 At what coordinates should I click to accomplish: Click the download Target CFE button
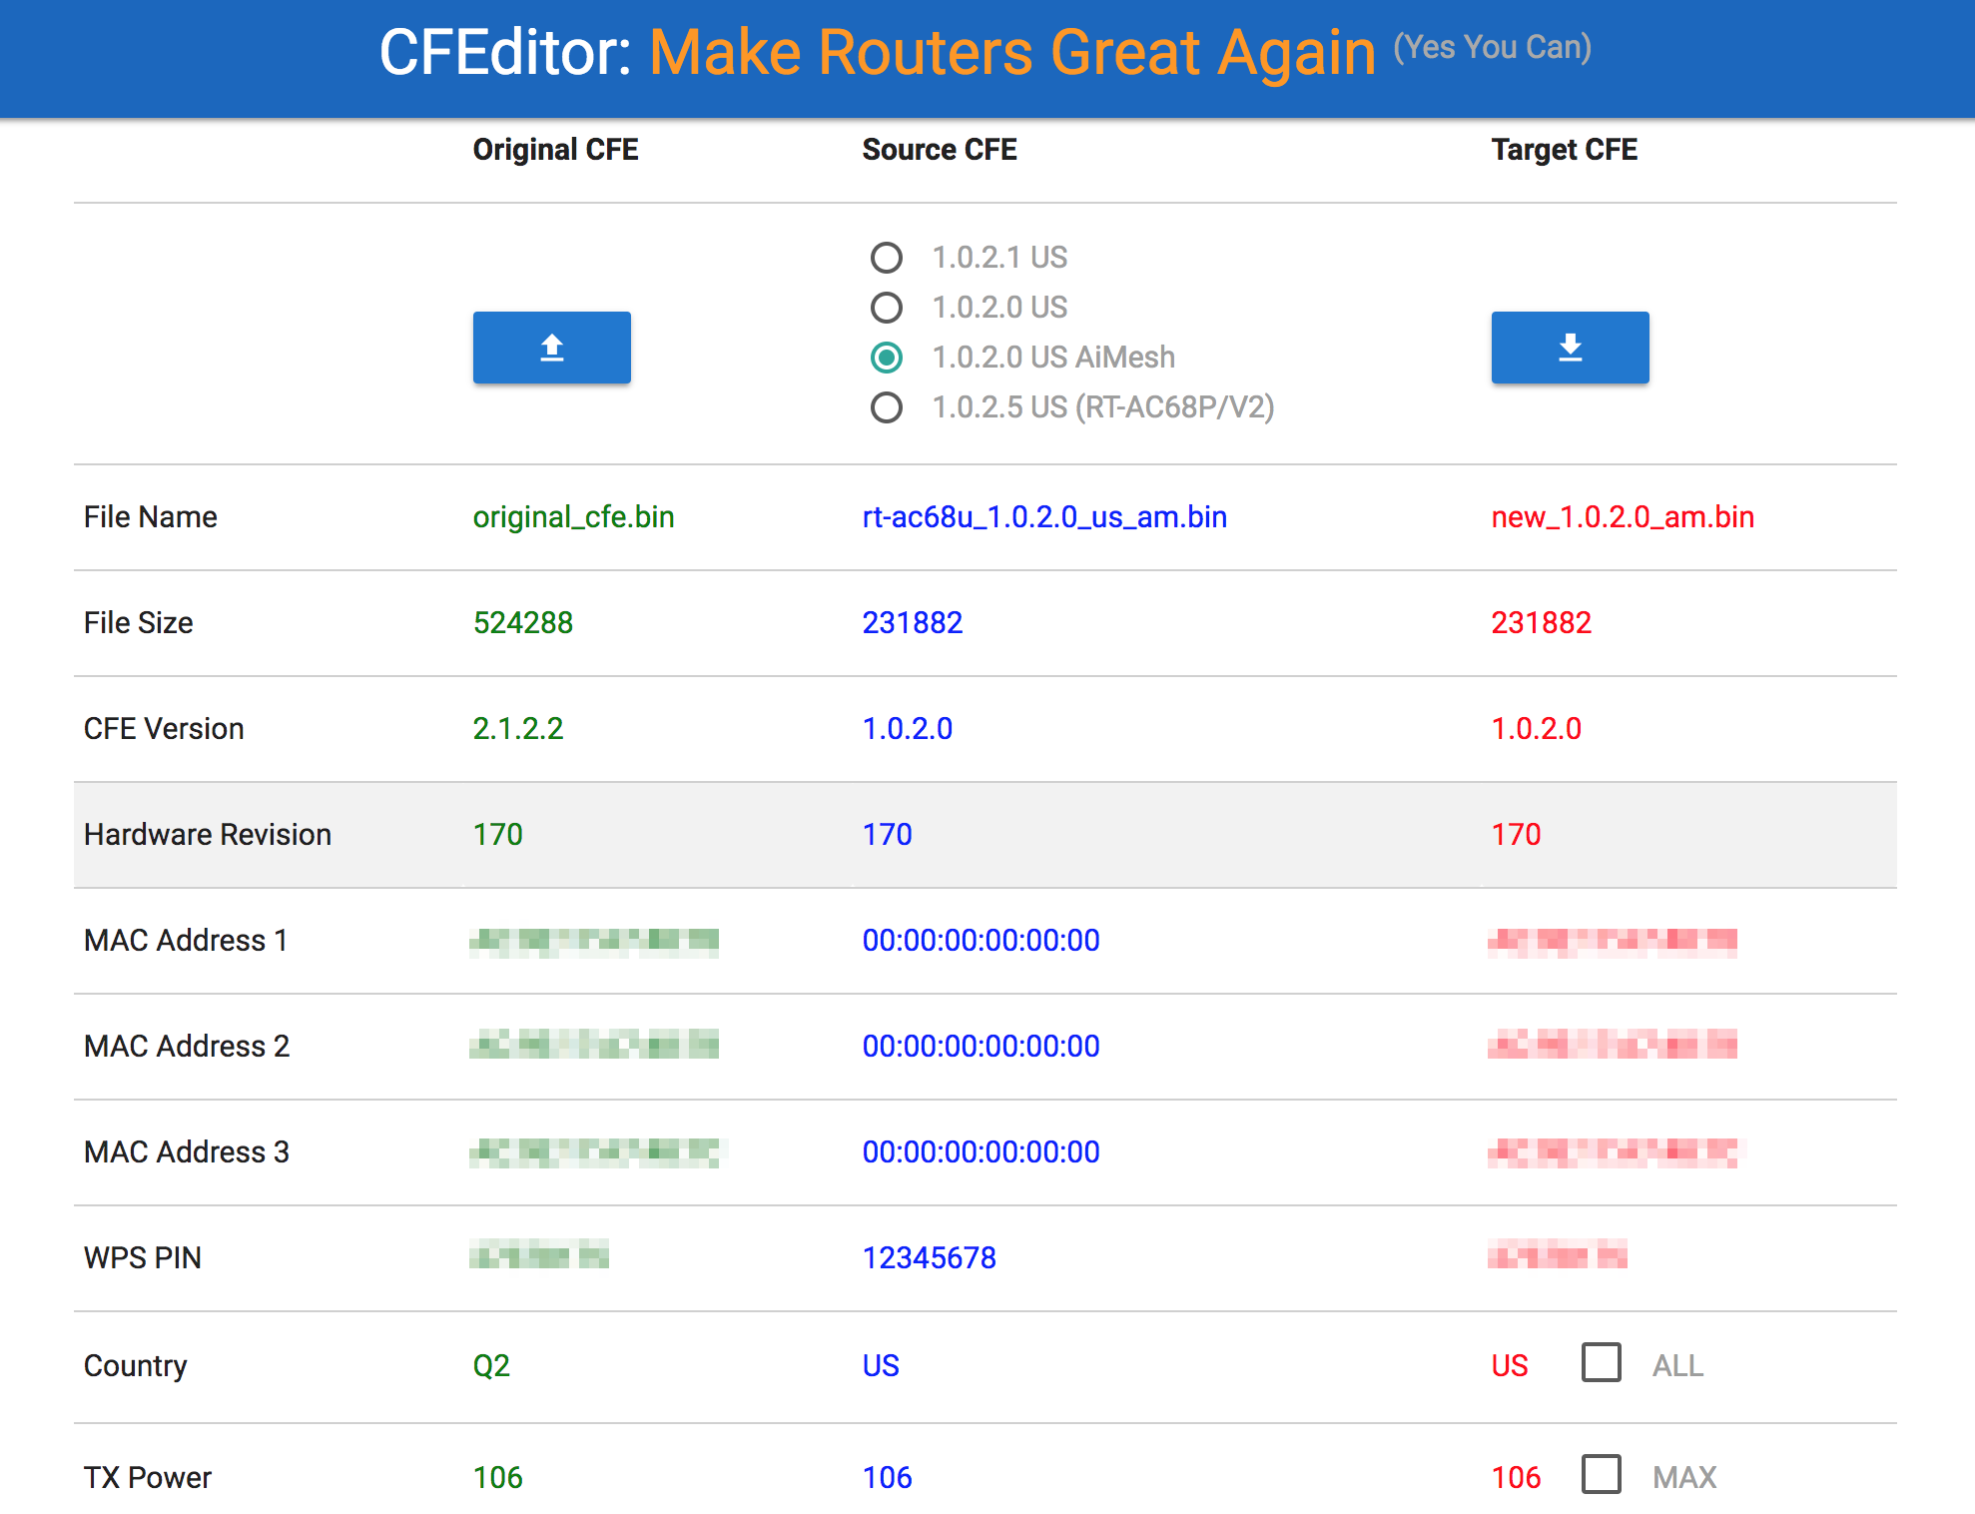(1570, 348)
